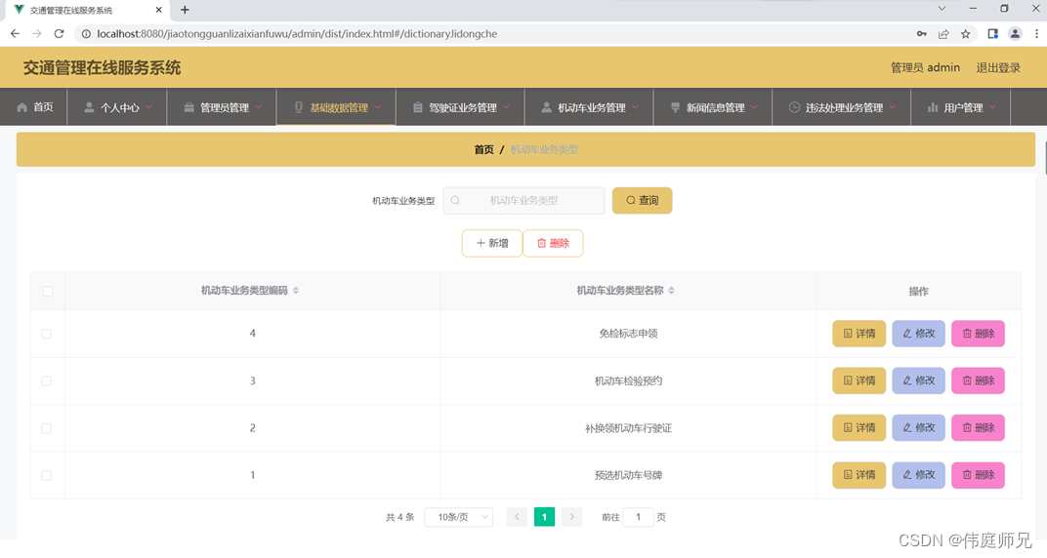
Task: Click the clipboard icon beside 驾驶证业务管理
Action: click(417, 107)
